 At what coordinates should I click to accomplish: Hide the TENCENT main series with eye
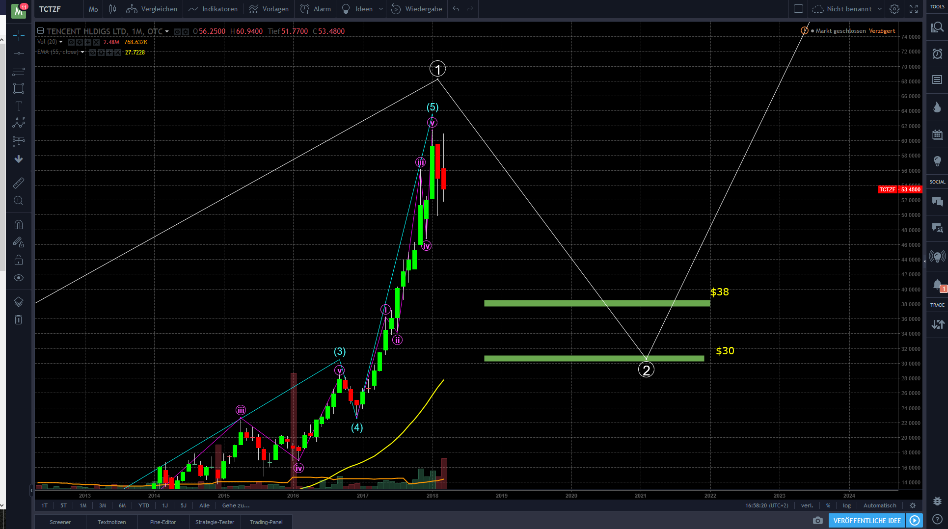coord(177,32)
